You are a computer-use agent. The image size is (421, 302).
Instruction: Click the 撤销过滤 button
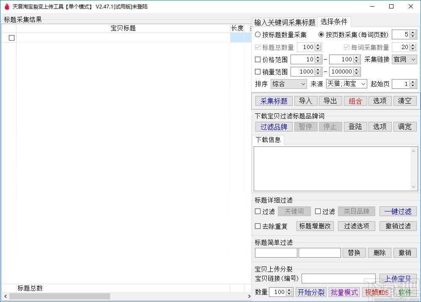[x=398, y=226]
